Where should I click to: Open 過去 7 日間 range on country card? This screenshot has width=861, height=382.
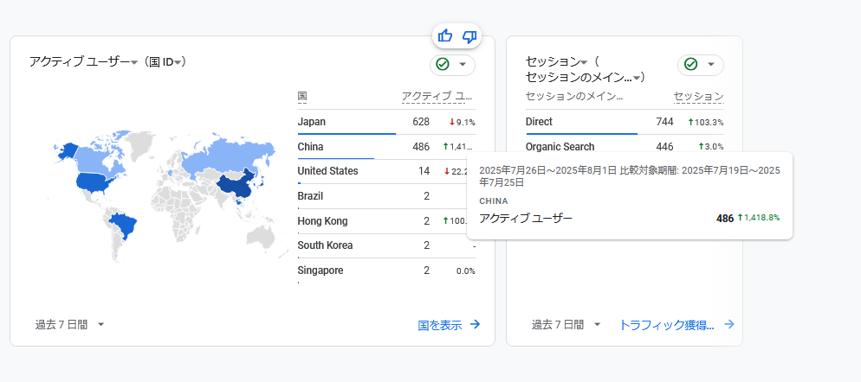[70, 324]
